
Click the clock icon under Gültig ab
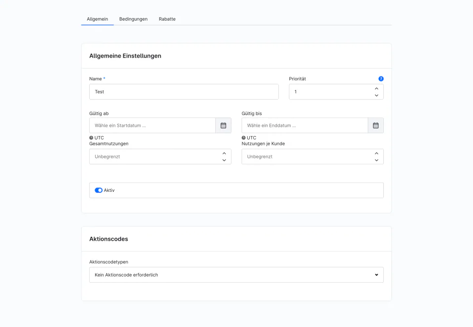(x=91, y=138)
